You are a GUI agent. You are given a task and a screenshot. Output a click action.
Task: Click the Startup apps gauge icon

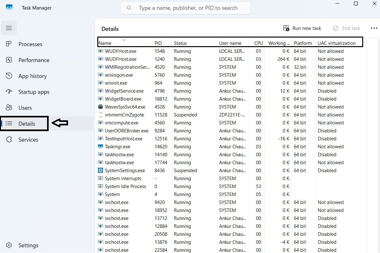pyautogui.click(x=9, y=92)
